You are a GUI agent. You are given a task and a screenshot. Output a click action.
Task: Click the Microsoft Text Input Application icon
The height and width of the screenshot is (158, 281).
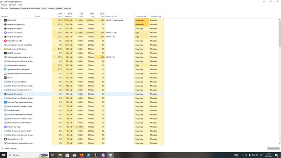5,102
